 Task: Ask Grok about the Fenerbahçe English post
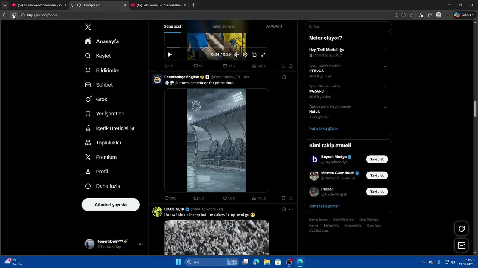click(284, 77)
